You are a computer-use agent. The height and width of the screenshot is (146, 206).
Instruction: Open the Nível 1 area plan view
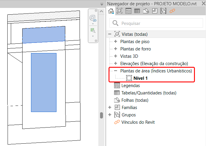[x=140, y=78]
